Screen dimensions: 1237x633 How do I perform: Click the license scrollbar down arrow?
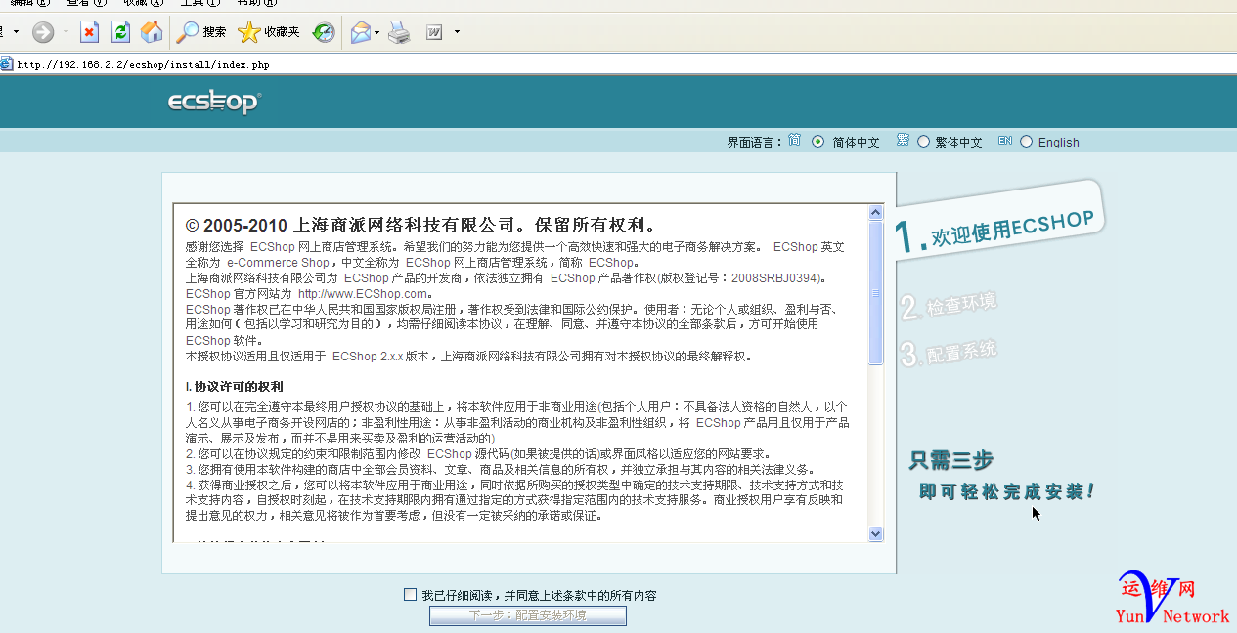pos(875,533)
